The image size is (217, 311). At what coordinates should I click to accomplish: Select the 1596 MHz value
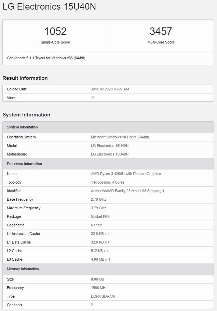pyautogui.click(x=99, y=288)
